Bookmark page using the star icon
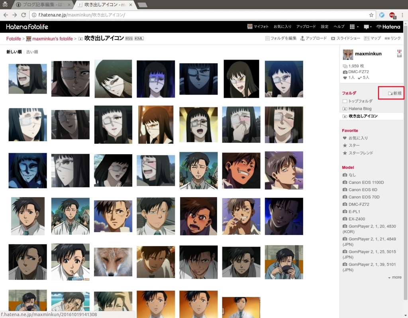The image size is (408, 318). click(x=371, y=15)
